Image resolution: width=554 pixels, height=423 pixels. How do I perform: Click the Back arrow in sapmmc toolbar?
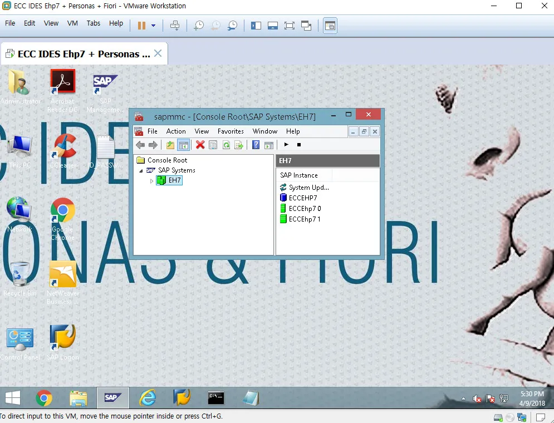pyautogui.click(x=140, y=145)
